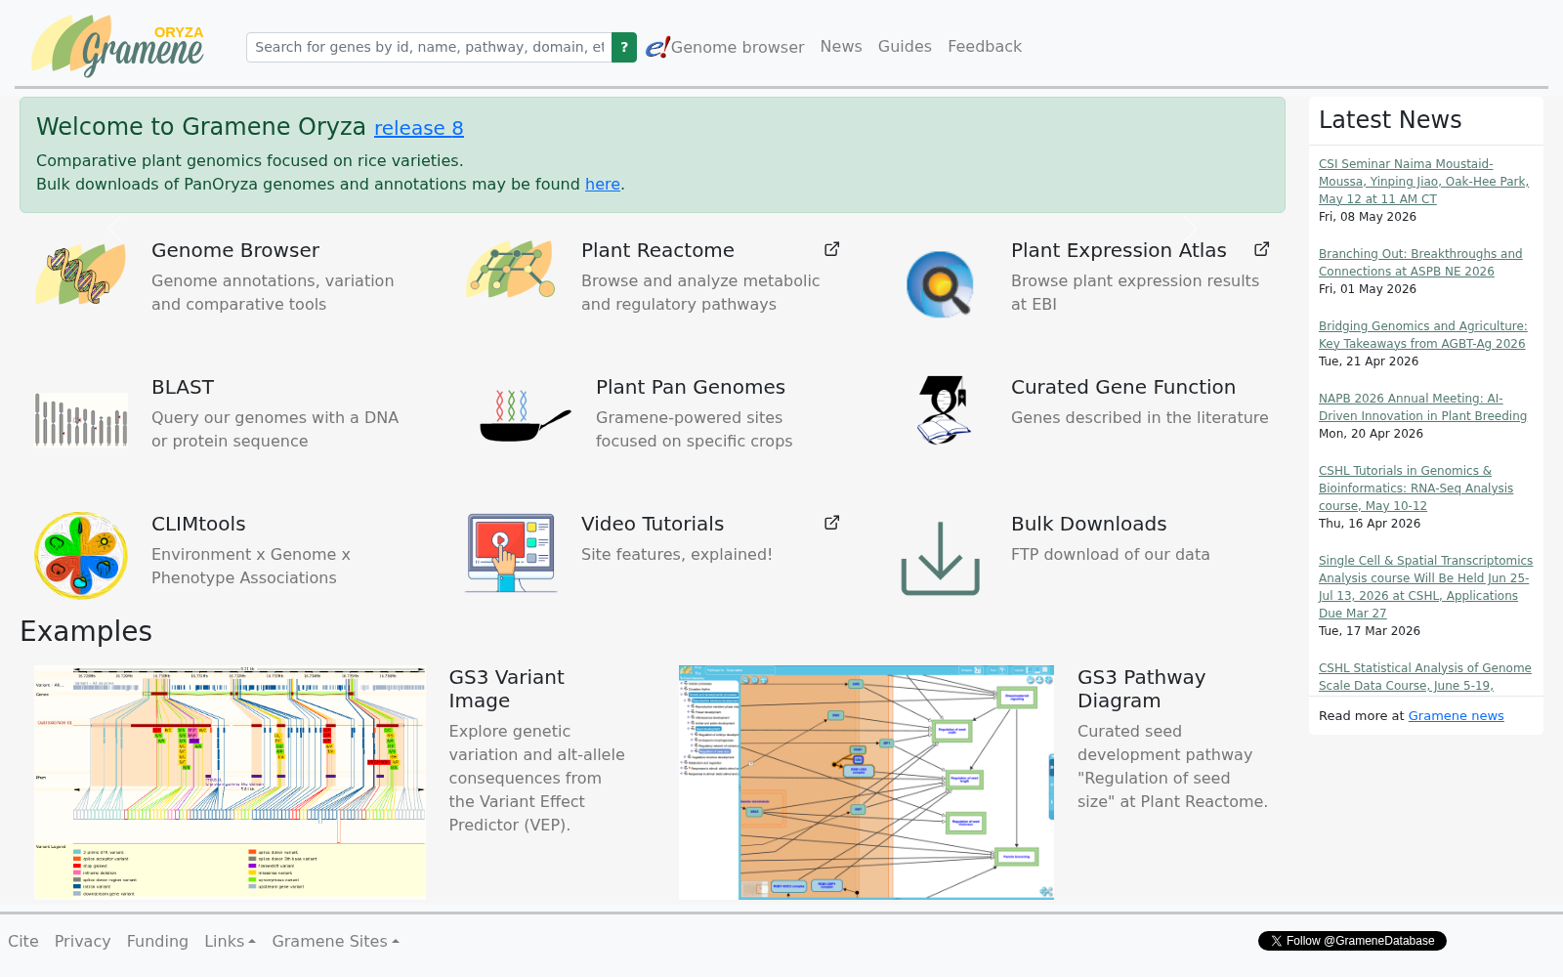
Task: Click external link icon beside Plant Expression Atlas
Action: point(1262,249)
